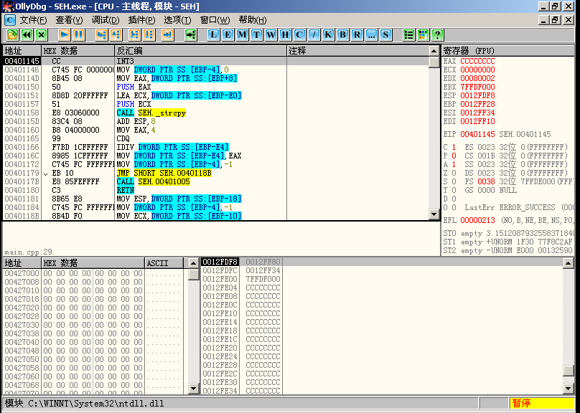Restart the program with the rewind icon
580x413 pixels.
[x=27, y=34]
